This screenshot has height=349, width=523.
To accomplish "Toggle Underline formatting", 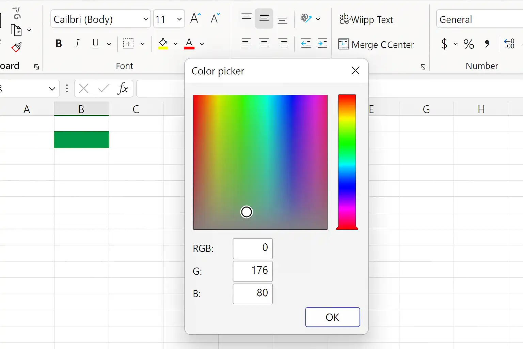I will point(95,44).
